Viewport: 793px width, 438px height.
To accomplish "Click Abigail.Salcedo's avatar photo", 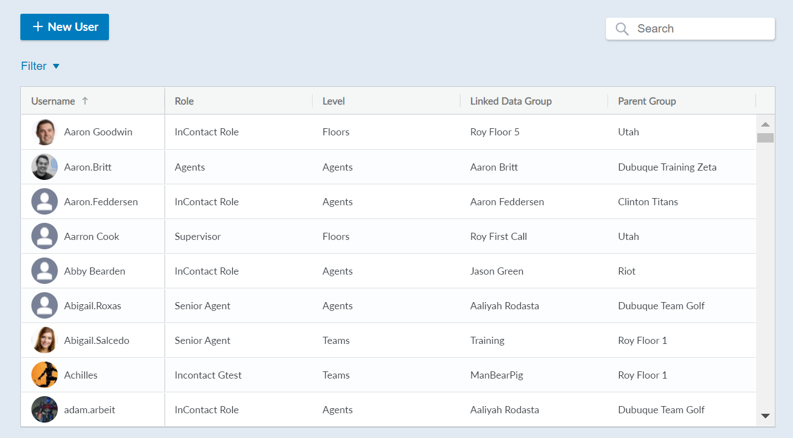I will pyautogui.click(x=45, y=340).
